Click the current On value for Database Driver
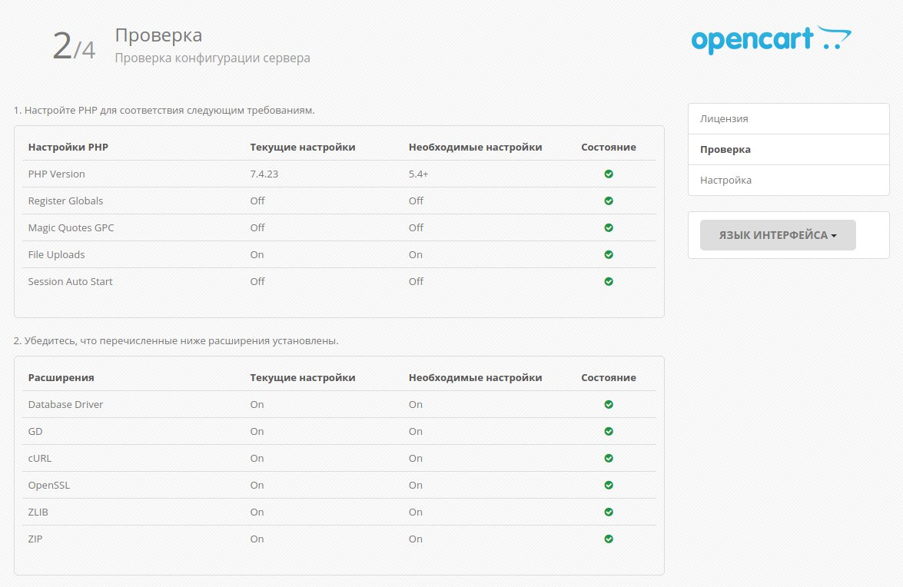The image size is (903, 587). (x=257, y=405)
